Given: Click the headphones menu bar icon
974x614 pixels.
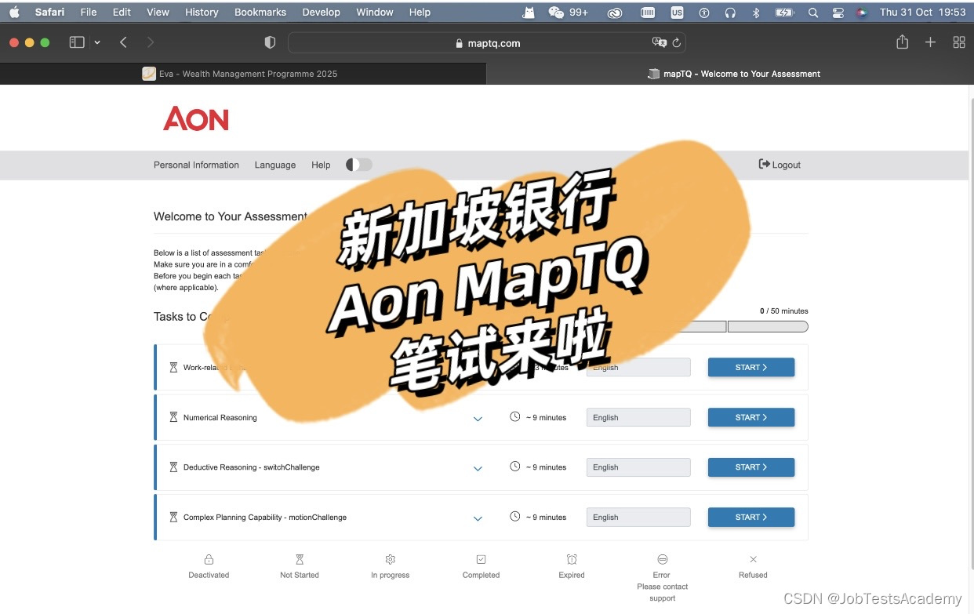Looking at the screenshot, I should 730,12.
